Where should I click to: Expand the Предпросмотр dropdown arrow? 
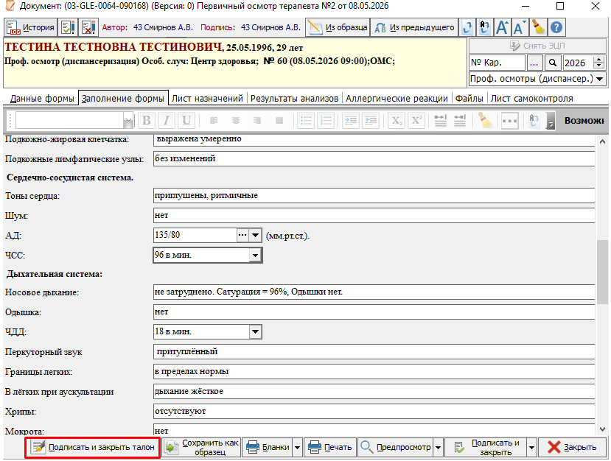tap(438, 447)
